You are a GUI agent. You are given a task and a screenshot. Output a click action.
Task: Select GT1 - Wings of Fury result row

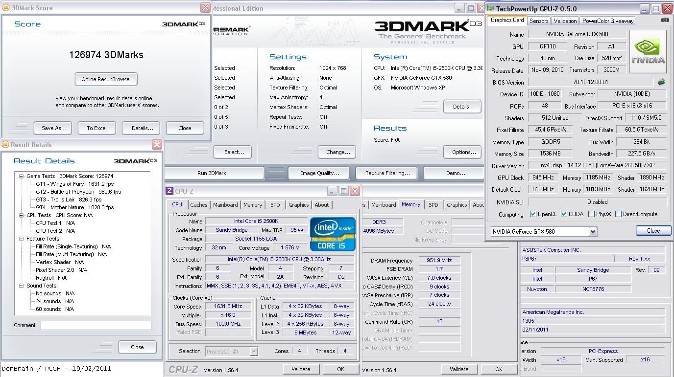click(74, 184)
